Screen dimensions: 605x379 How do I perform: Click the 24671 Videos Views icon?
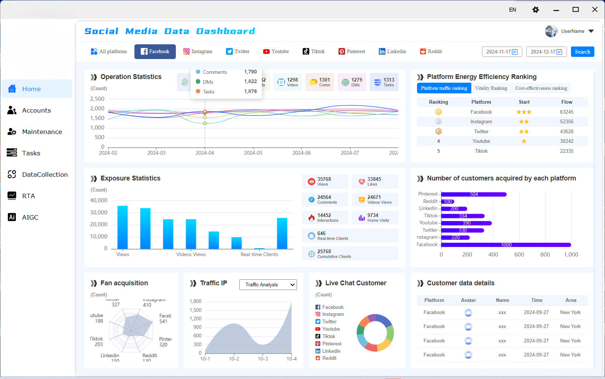[362, 200]
